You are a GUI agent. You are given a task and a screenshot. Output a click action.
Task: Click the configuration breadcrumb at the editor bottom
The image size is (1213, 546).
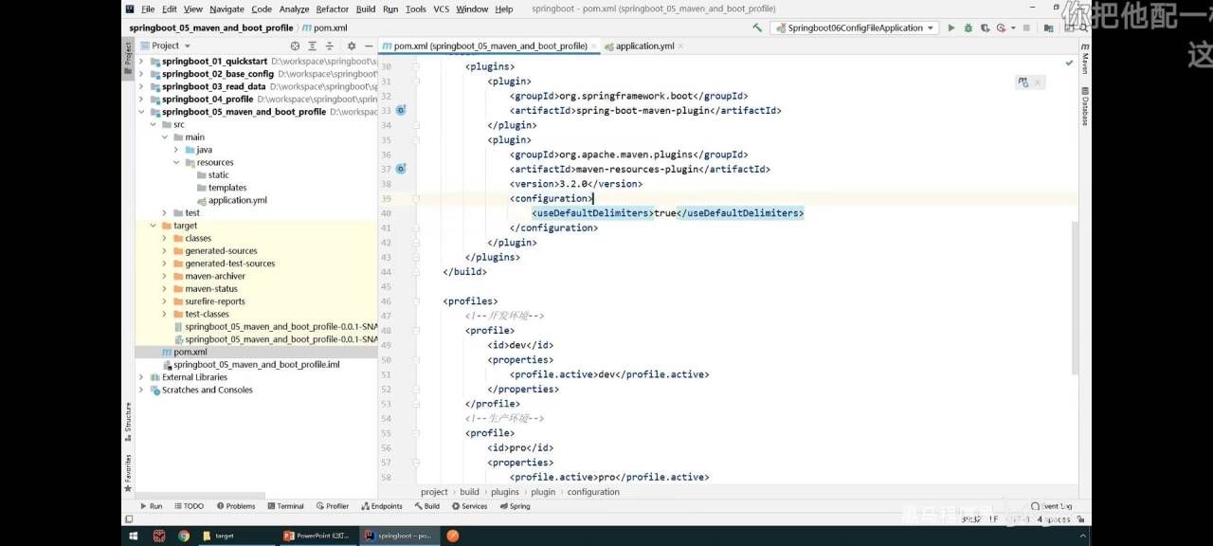[593, 492]
